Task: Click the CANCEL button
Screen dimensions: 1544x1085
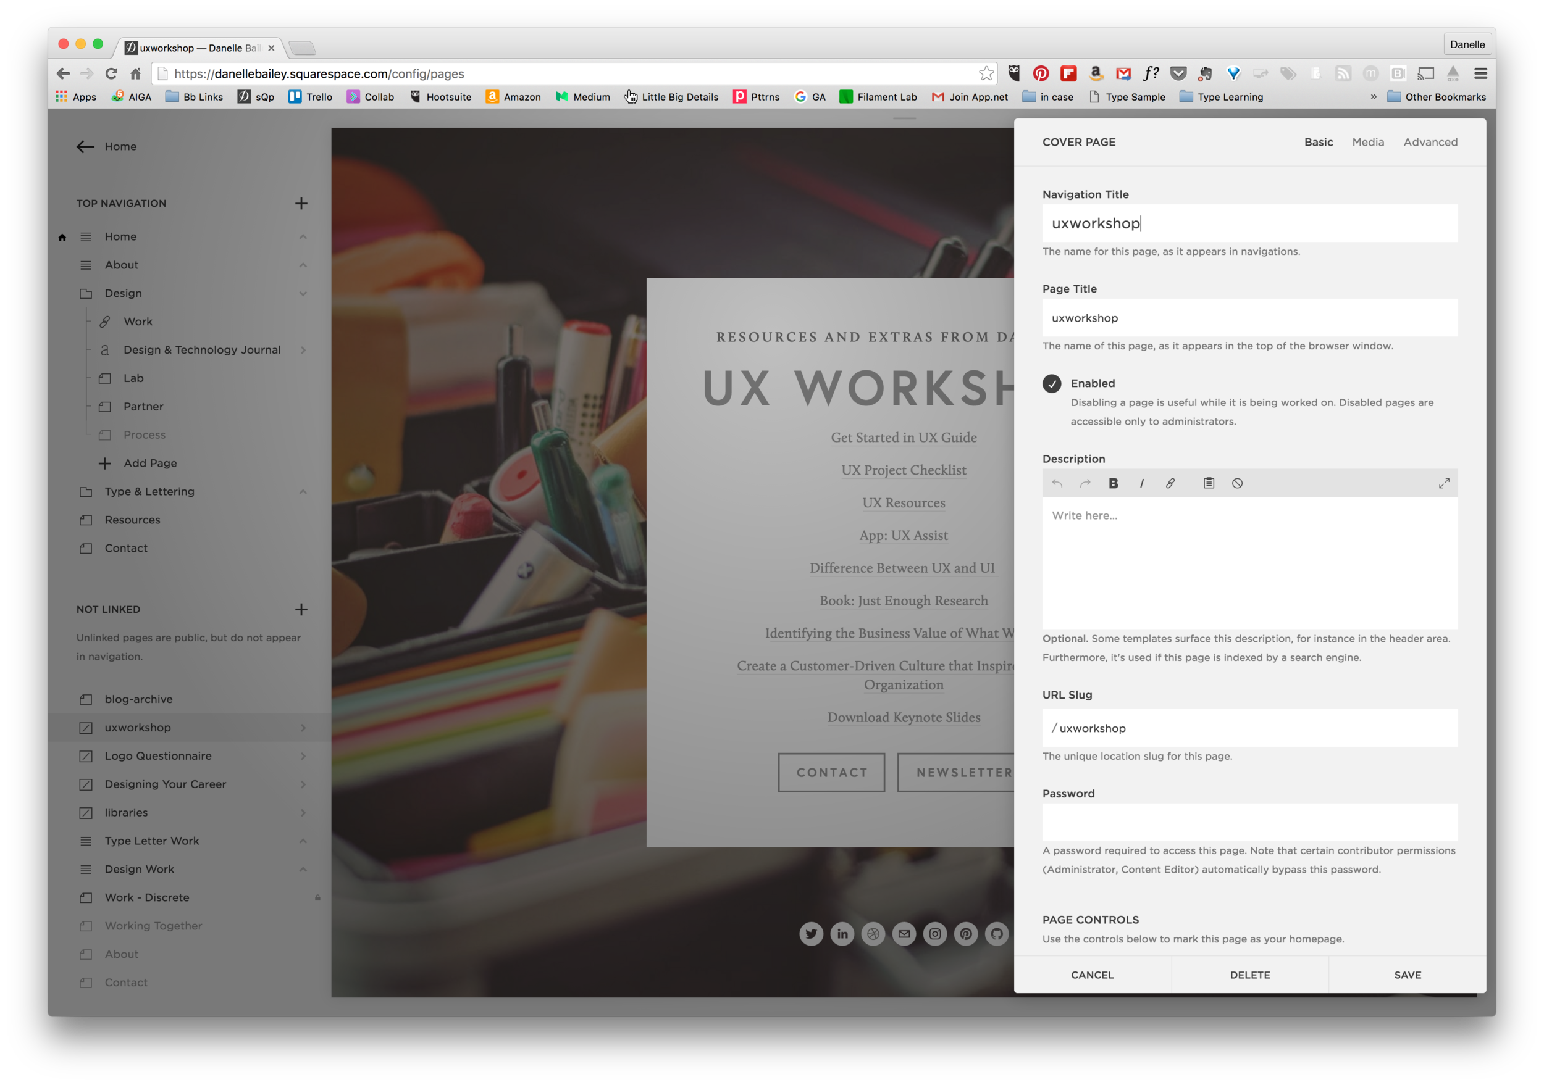Action: click(x=1092, y=974)
